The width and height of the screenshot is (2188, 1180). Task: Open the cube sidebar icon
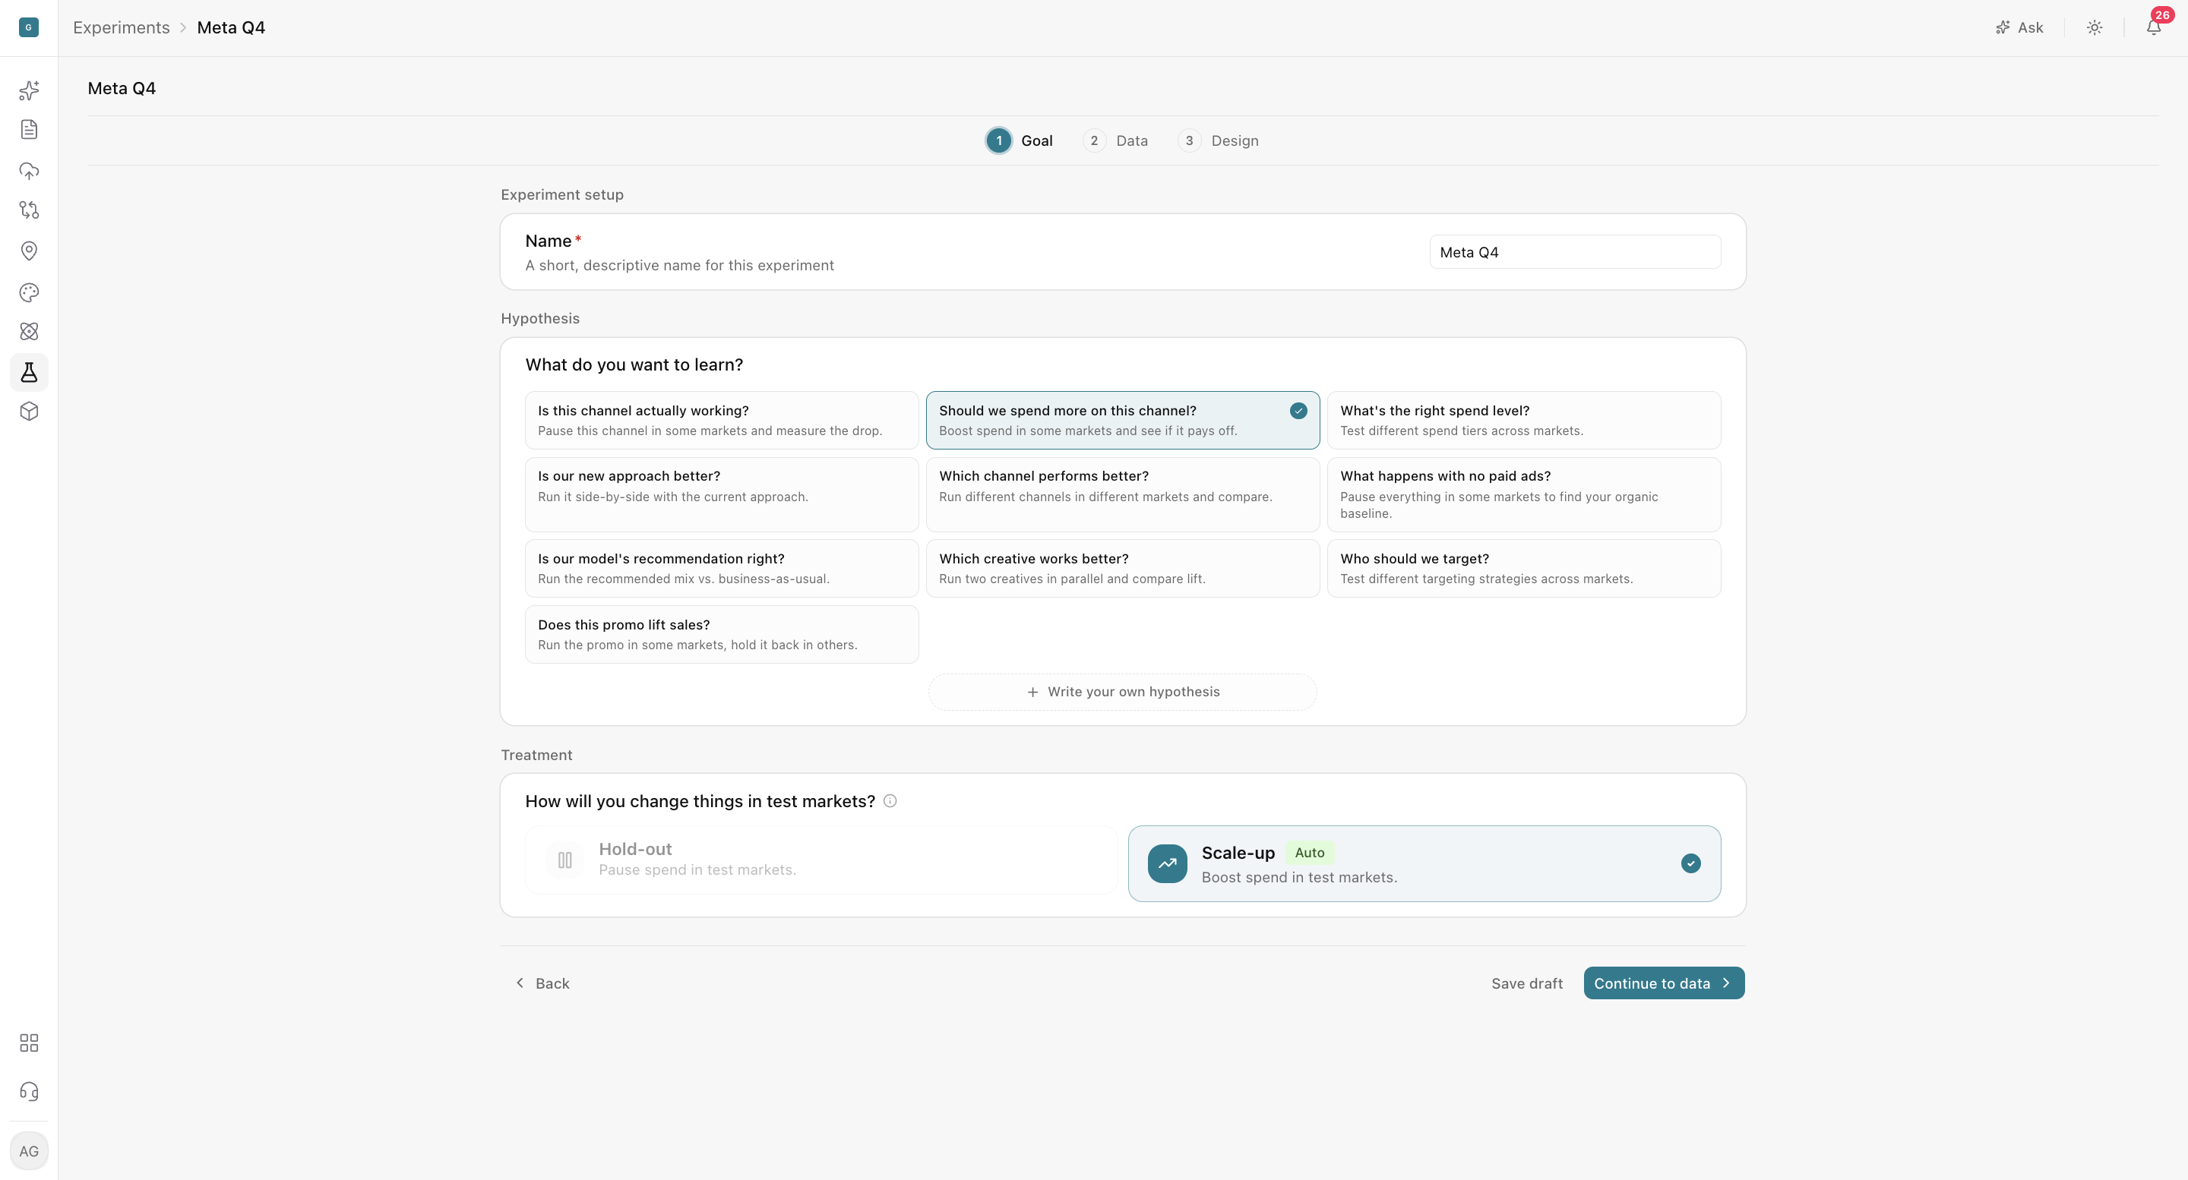pos(29,412)
